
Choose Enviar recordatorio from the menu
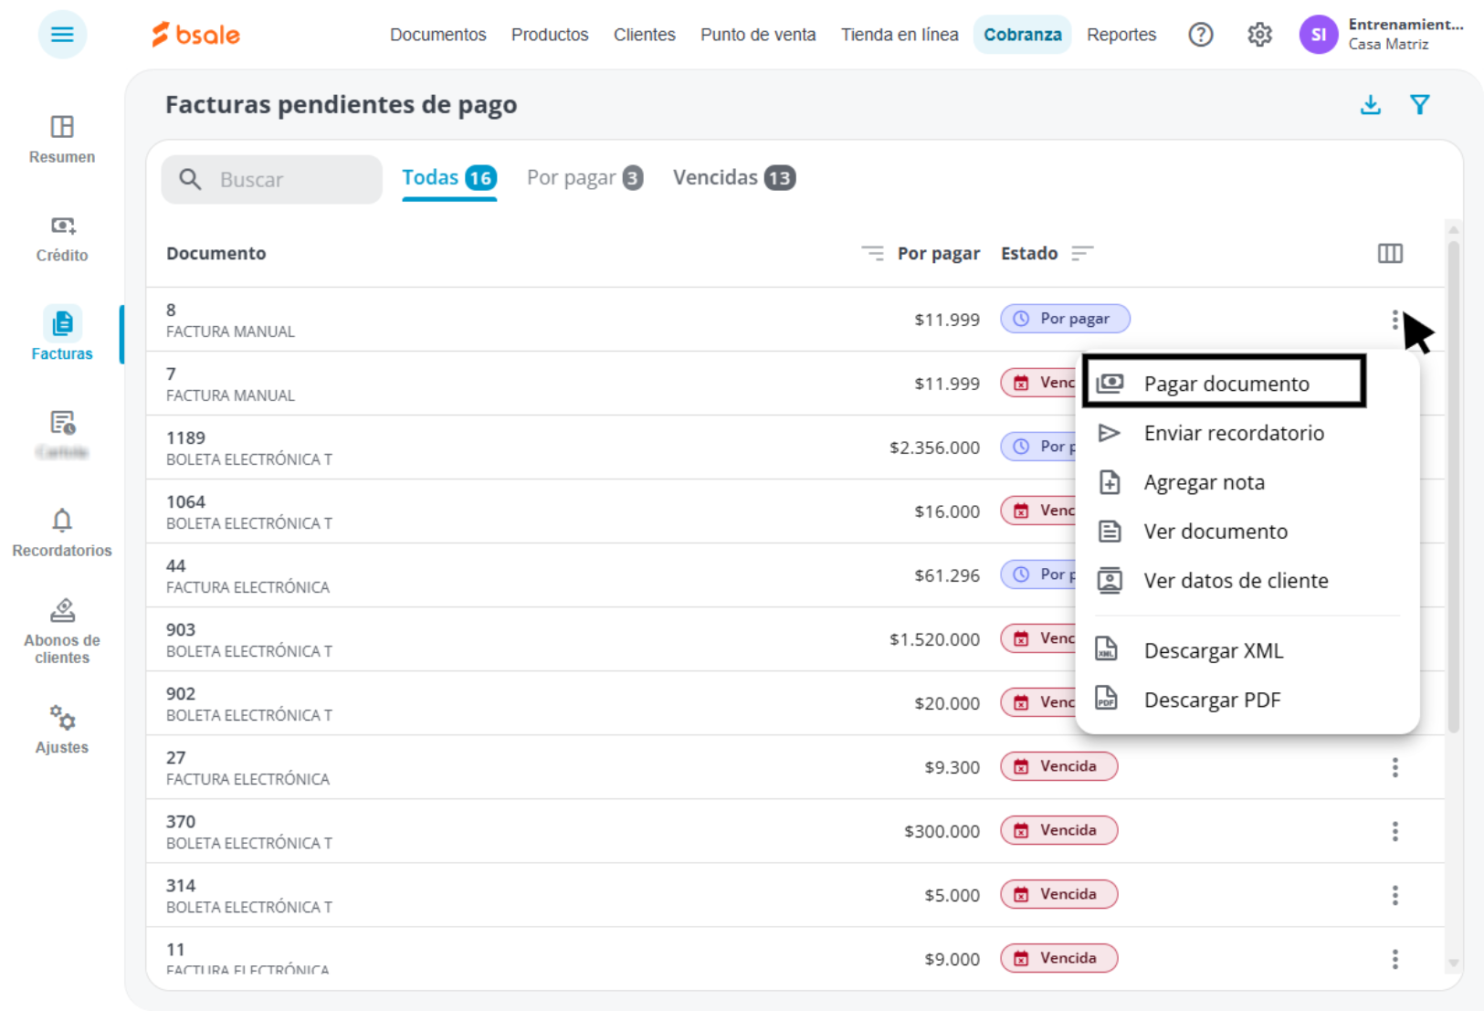point(1247,433)
